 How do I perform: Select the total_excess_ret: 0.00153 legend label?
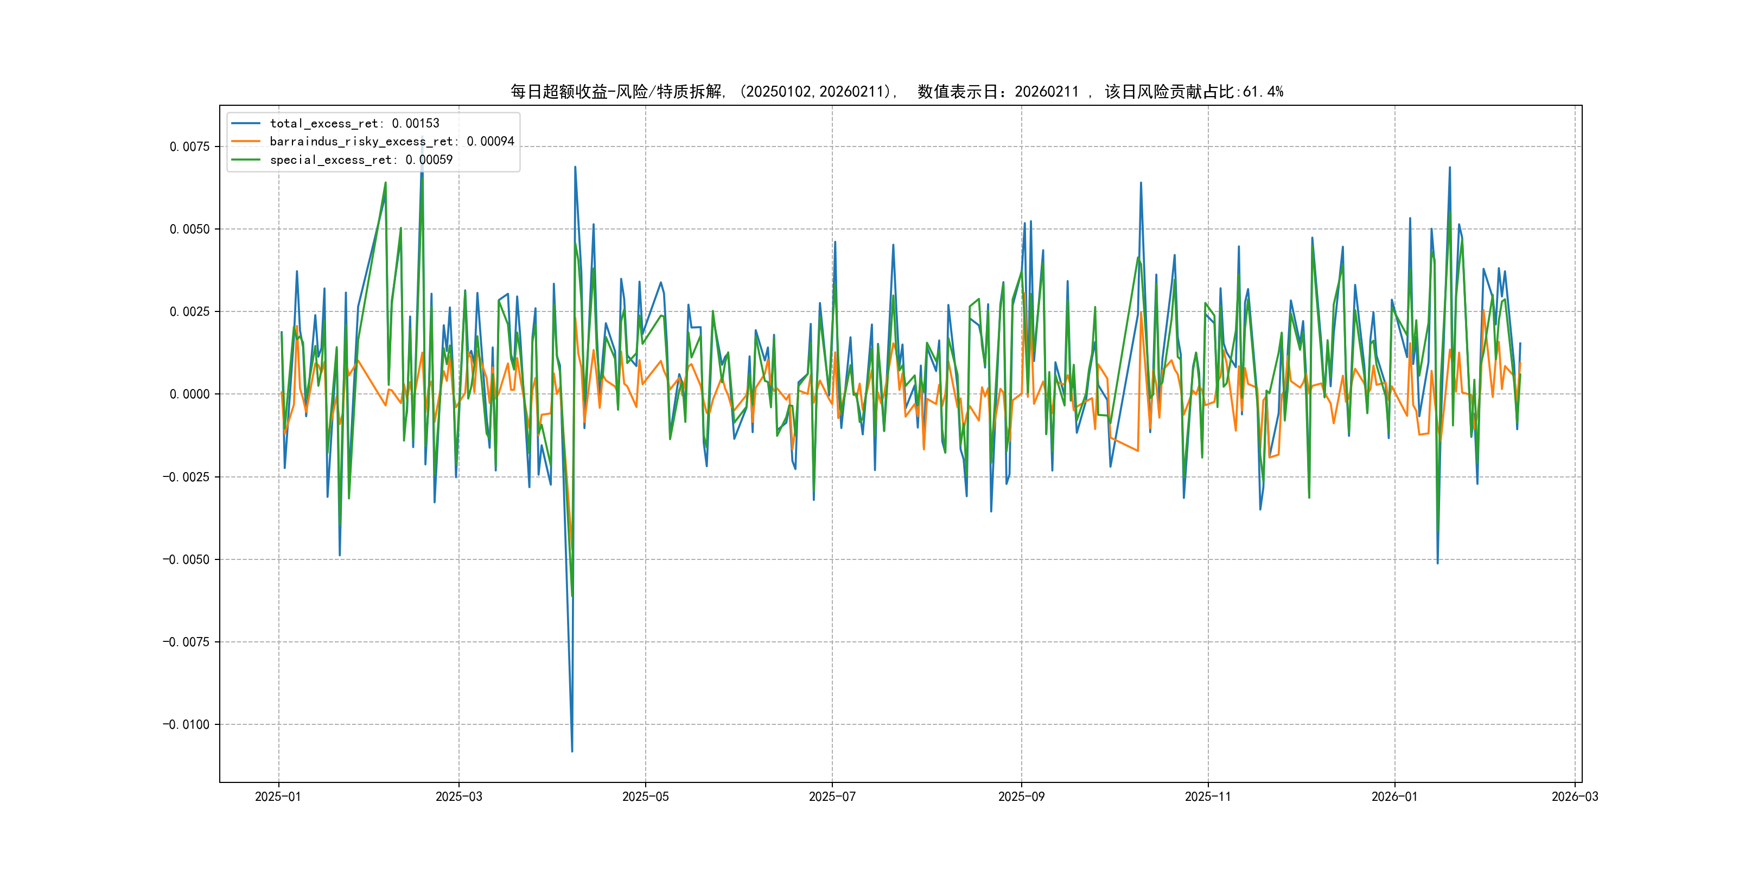click(x=354, y=124)
